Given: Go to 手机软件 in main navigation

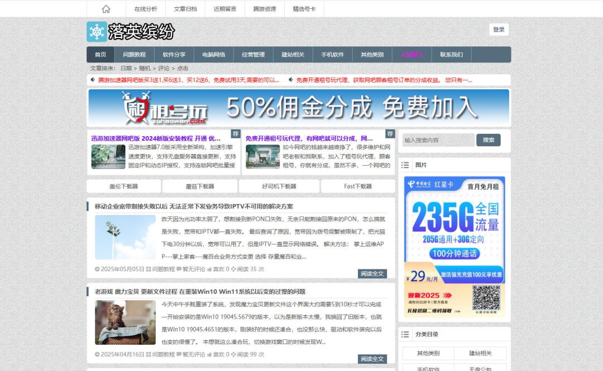Looking at the screenshot, I should 333,55.
